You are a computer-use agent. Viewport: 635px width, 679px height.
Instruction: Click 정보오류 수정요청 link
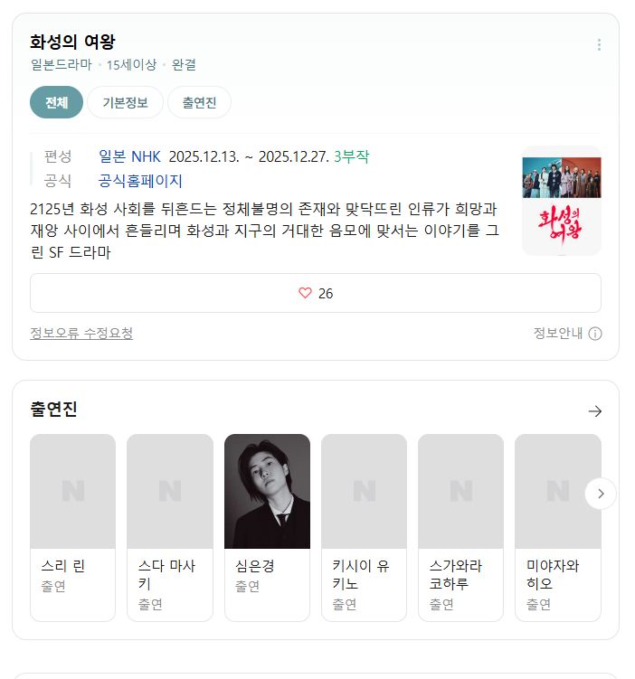pos(81,333)
